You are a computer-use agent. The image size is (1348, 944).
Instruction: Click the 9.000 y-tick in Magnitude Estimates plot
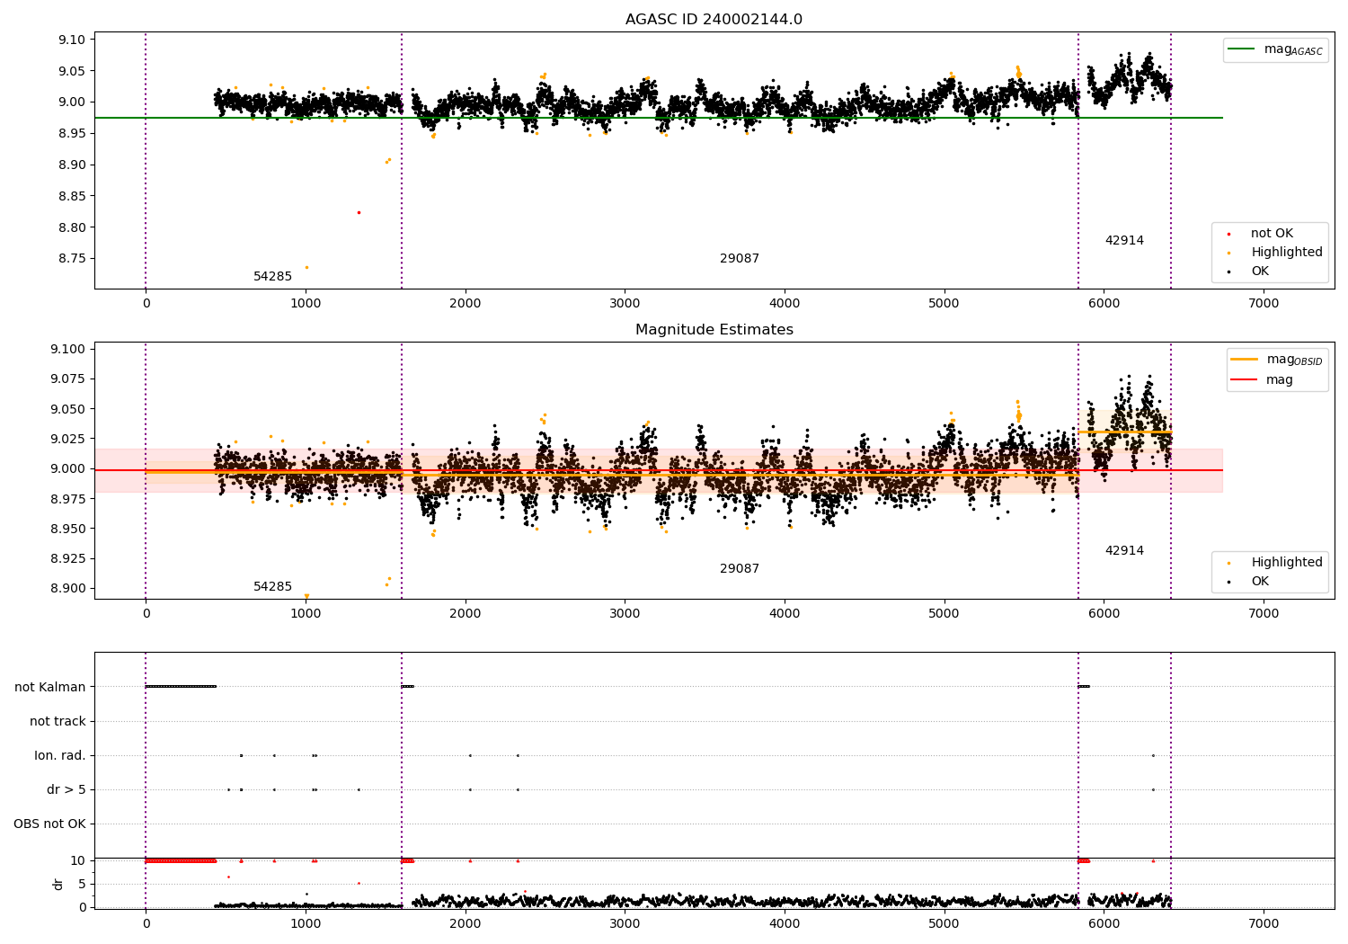tap(68, 468)
